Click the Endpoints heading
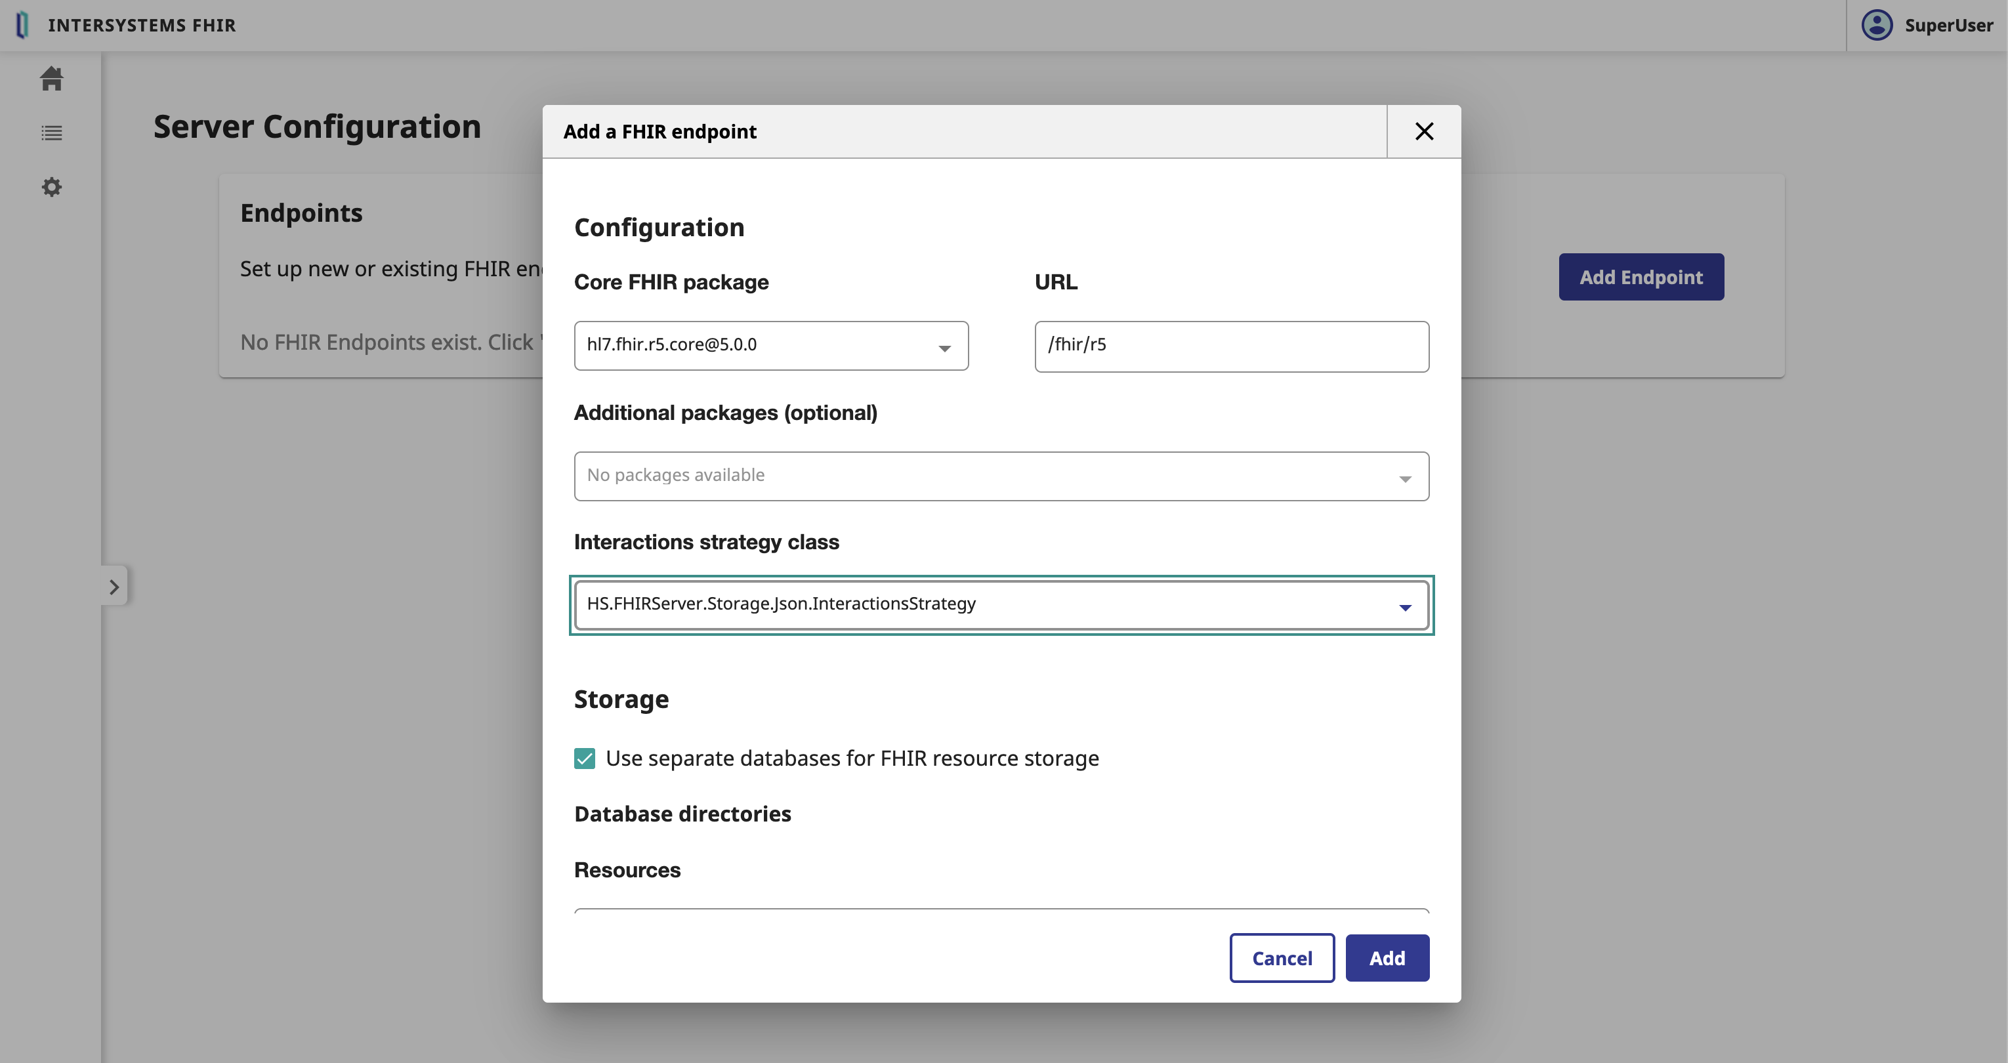This screenshot has height=1063, width=2008. pos(301,213)
